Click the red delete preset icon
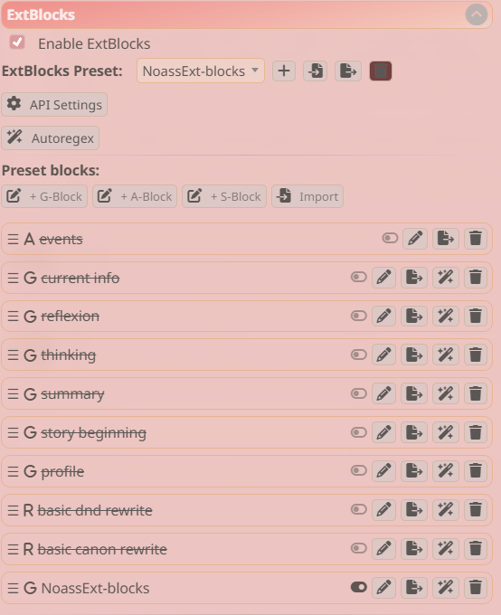Viewport: 501px width, 615px height. [380, 71]
